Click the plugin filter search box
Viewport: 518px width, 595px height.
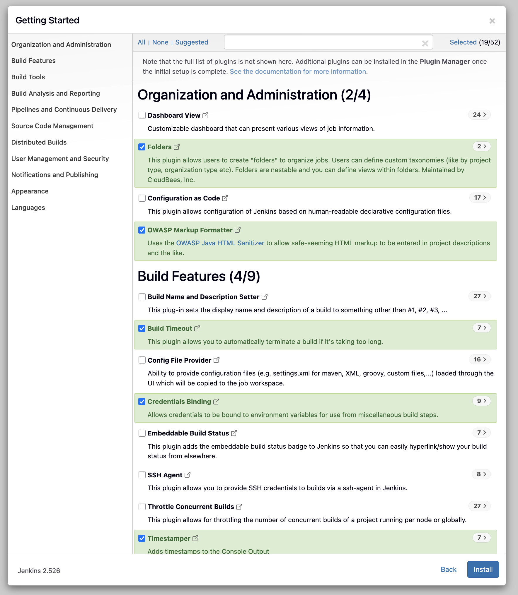pyautogui.click(x=322, y=42)
